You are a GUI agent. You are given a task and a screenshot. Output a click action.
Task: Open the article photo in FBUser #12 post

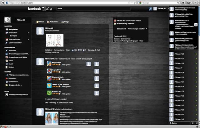52,118
